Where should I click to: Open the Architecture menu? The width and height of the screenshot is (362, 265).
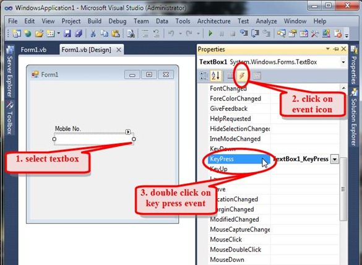click(x=213, y=21)
